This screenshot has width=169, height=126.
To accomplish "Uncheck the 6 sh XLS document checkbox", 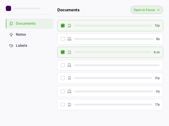I will pyautogui.click(x=63, y=52).
